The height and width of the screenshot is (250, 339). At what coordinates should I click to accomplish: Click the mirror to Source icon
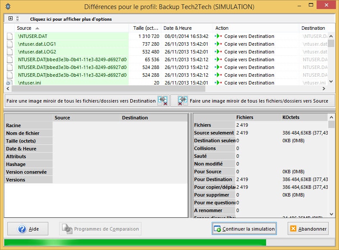pyautogui.click(x=183, y=101)
